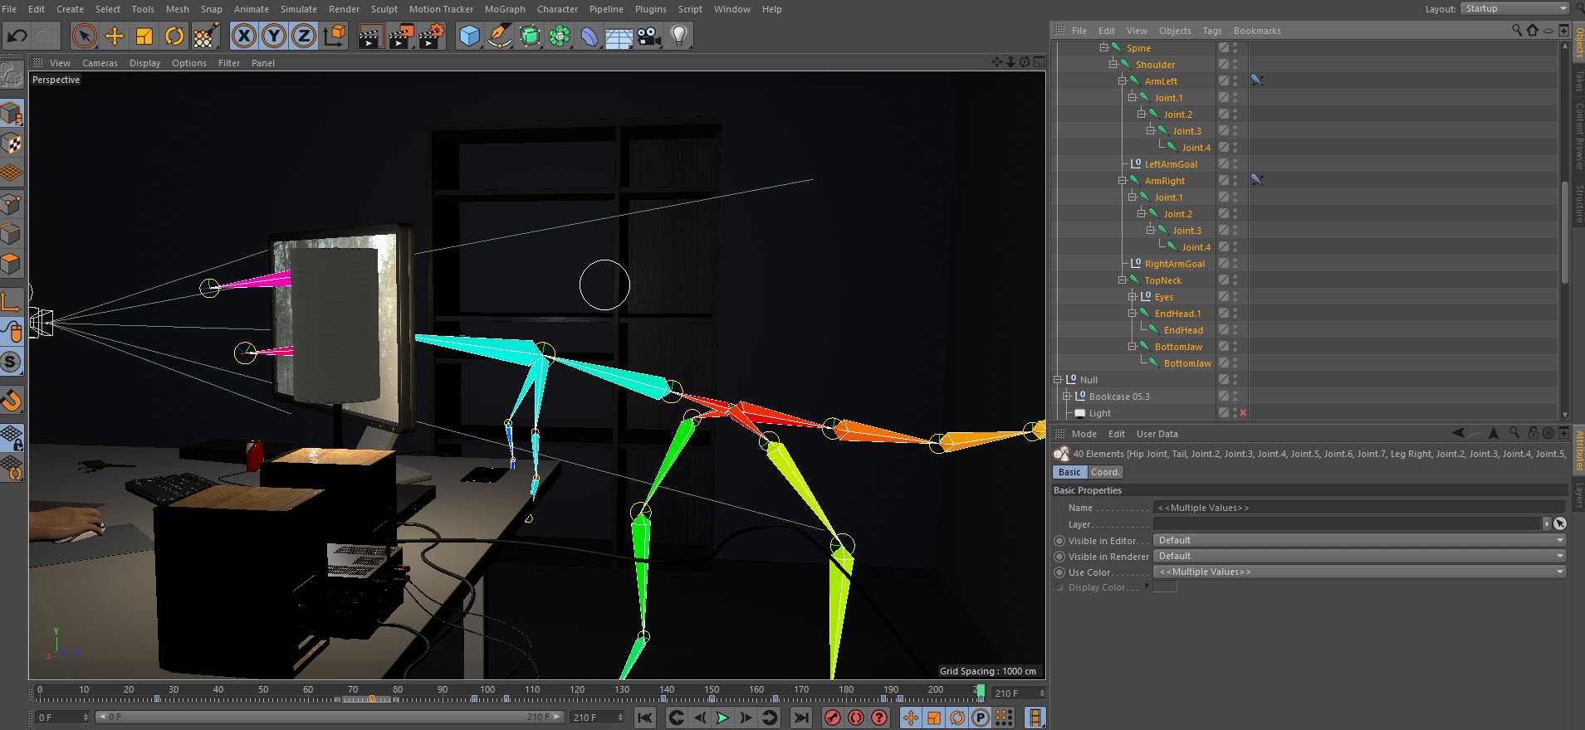Open the Use Color dropdown
The height and width of the screenshot is (730, 1585).
tap(1359, 572)
